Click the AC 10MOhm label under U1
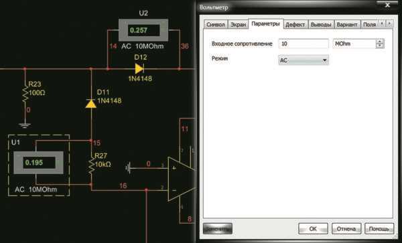Screen dimensions: 402x243 (36, 189)
